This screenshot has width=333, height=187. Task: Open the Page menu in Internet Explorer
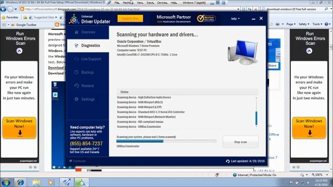[x=291, y=24]
